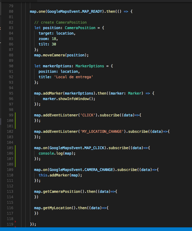Click the zoom value 18

point(54,39)
